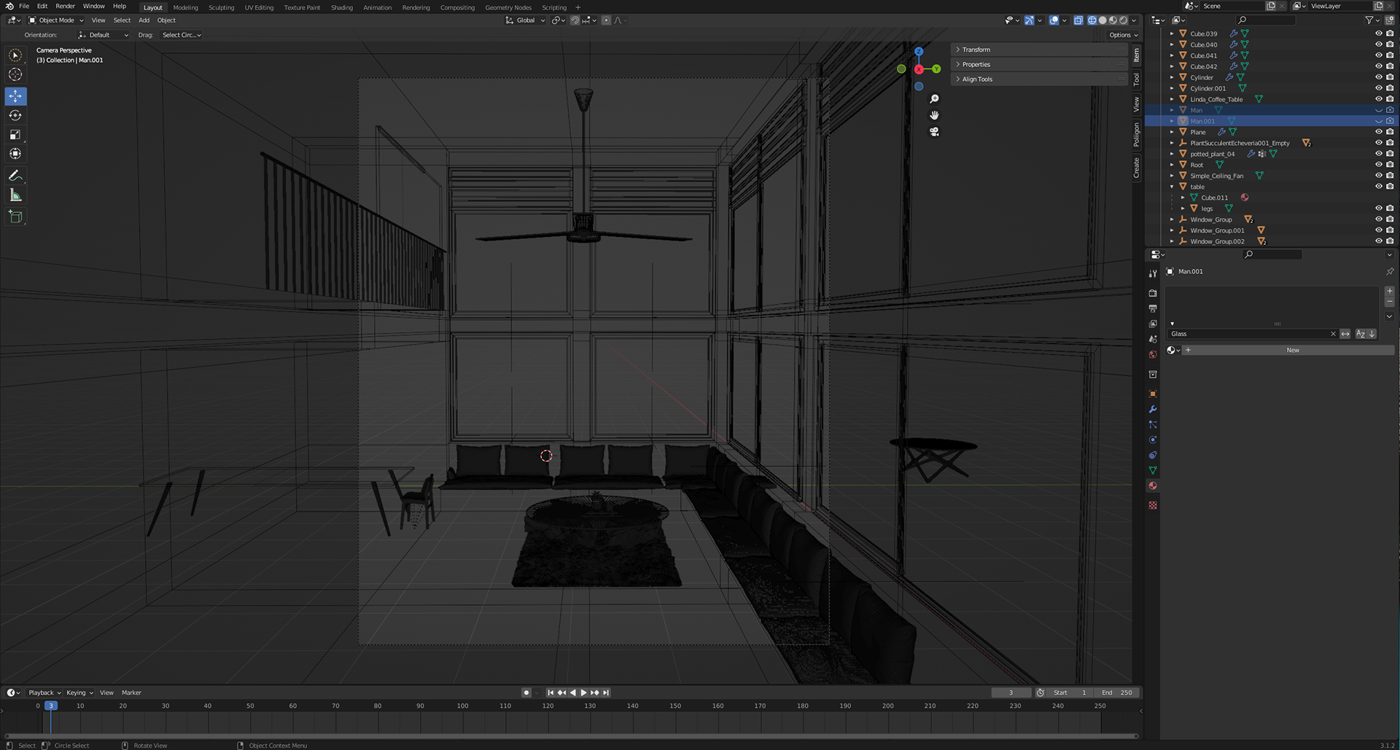The height and width of the screenshot is (750, 1400).
Task: Select the Transform tool
Action: tap(15, 153)
